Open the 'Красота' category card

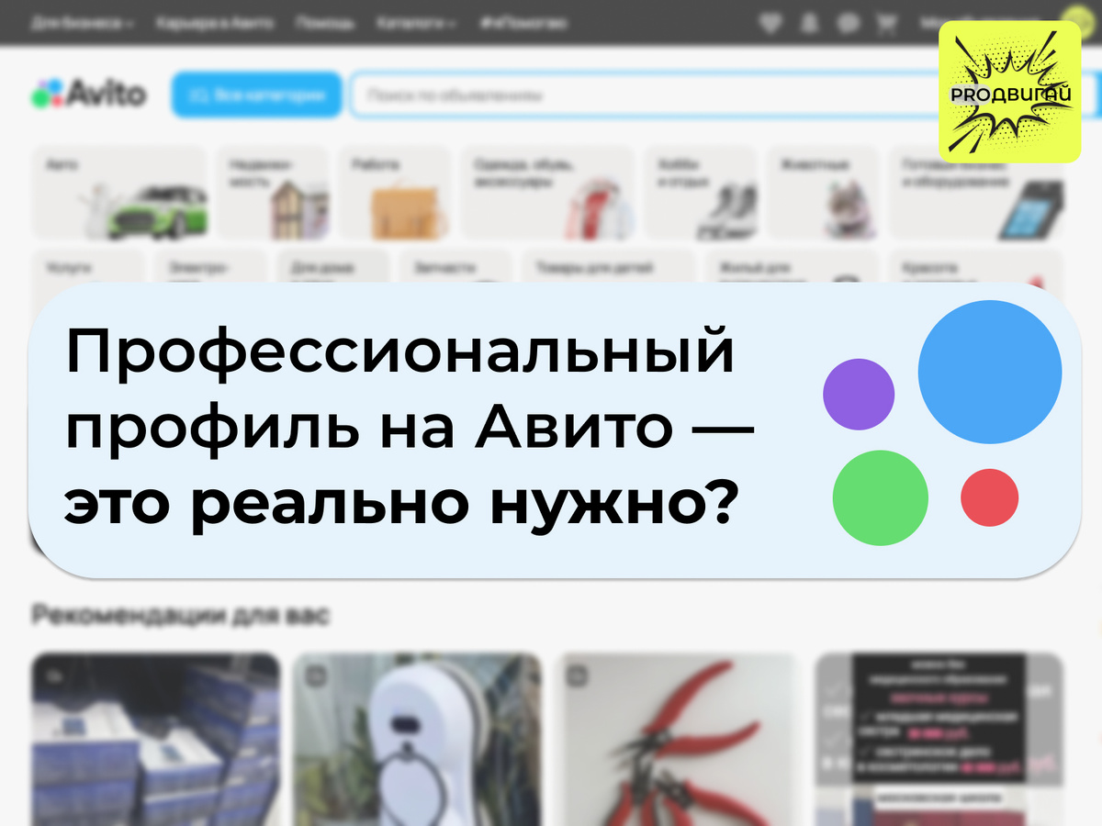(977, 267)
